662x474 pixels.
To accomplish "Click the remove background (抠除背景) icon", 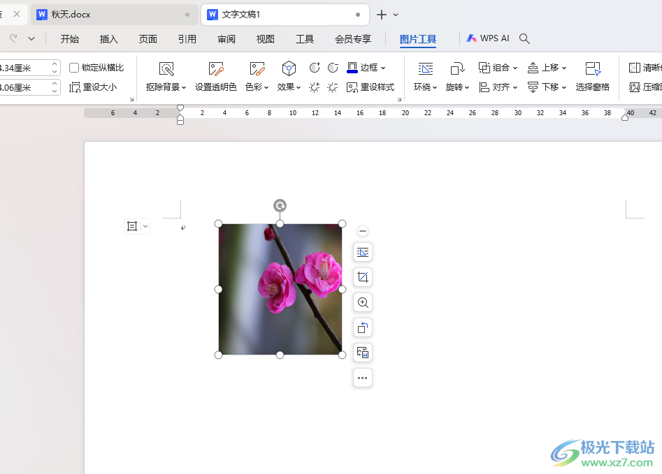I will click(166, 68).
